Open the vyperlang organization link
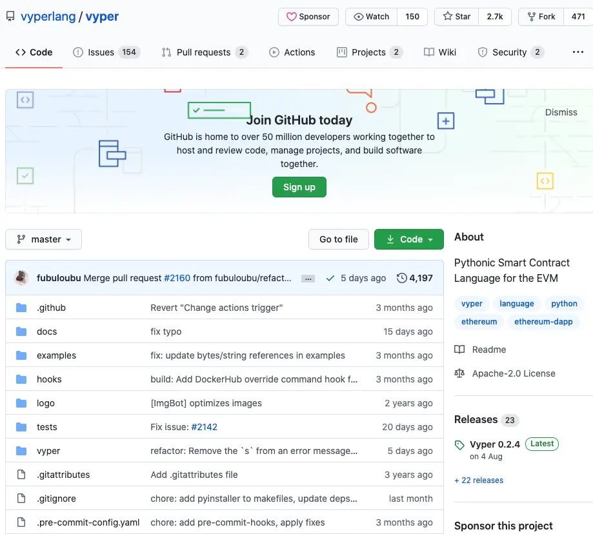 (x=48, y=16)
